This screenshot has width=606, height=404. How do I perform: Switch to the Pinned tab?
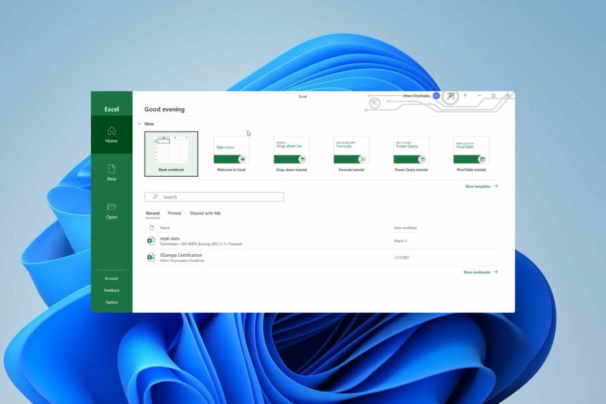click(x=174, y=213)
